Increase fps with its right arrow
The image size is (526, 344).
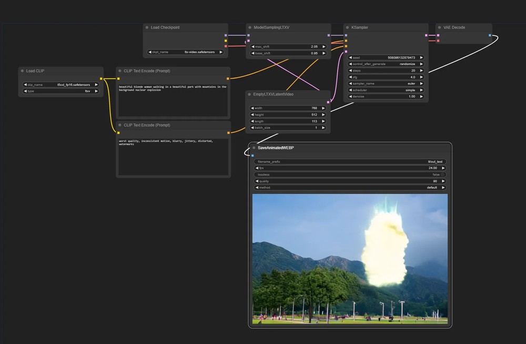[x=443, y=168]
